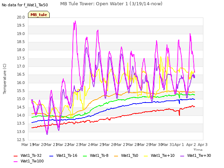Screen dimensions: 224x168
Task: Click the green Wat1_Ts-8 legend swatch
Action: point(85,156)
